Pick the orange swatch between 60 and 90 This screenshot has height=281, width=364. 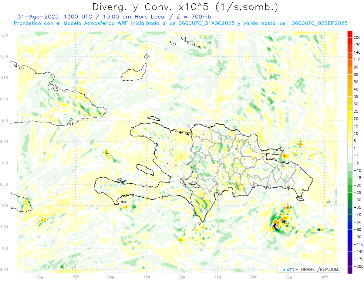350,71
